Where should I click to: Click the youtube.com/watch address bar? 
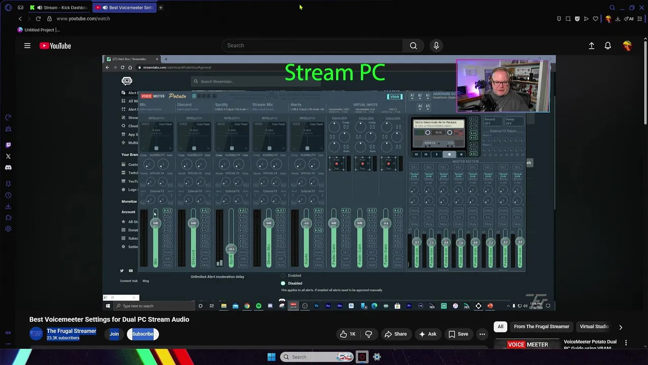coord(83,19)
